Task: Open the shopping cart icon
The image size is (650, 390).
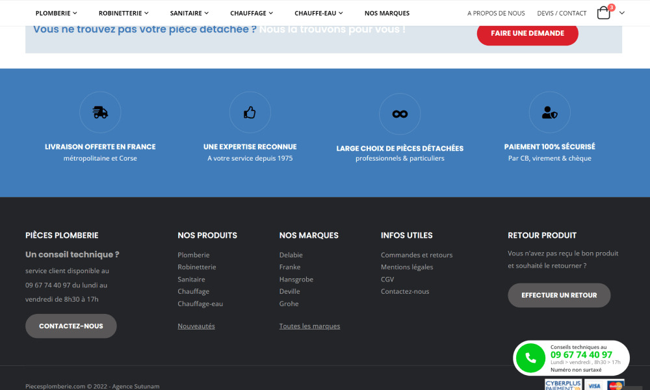Action: click(x=604, y=13)
